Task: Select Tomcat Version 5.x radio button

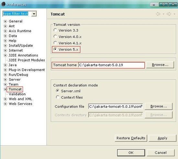Action: coord(55,49)
